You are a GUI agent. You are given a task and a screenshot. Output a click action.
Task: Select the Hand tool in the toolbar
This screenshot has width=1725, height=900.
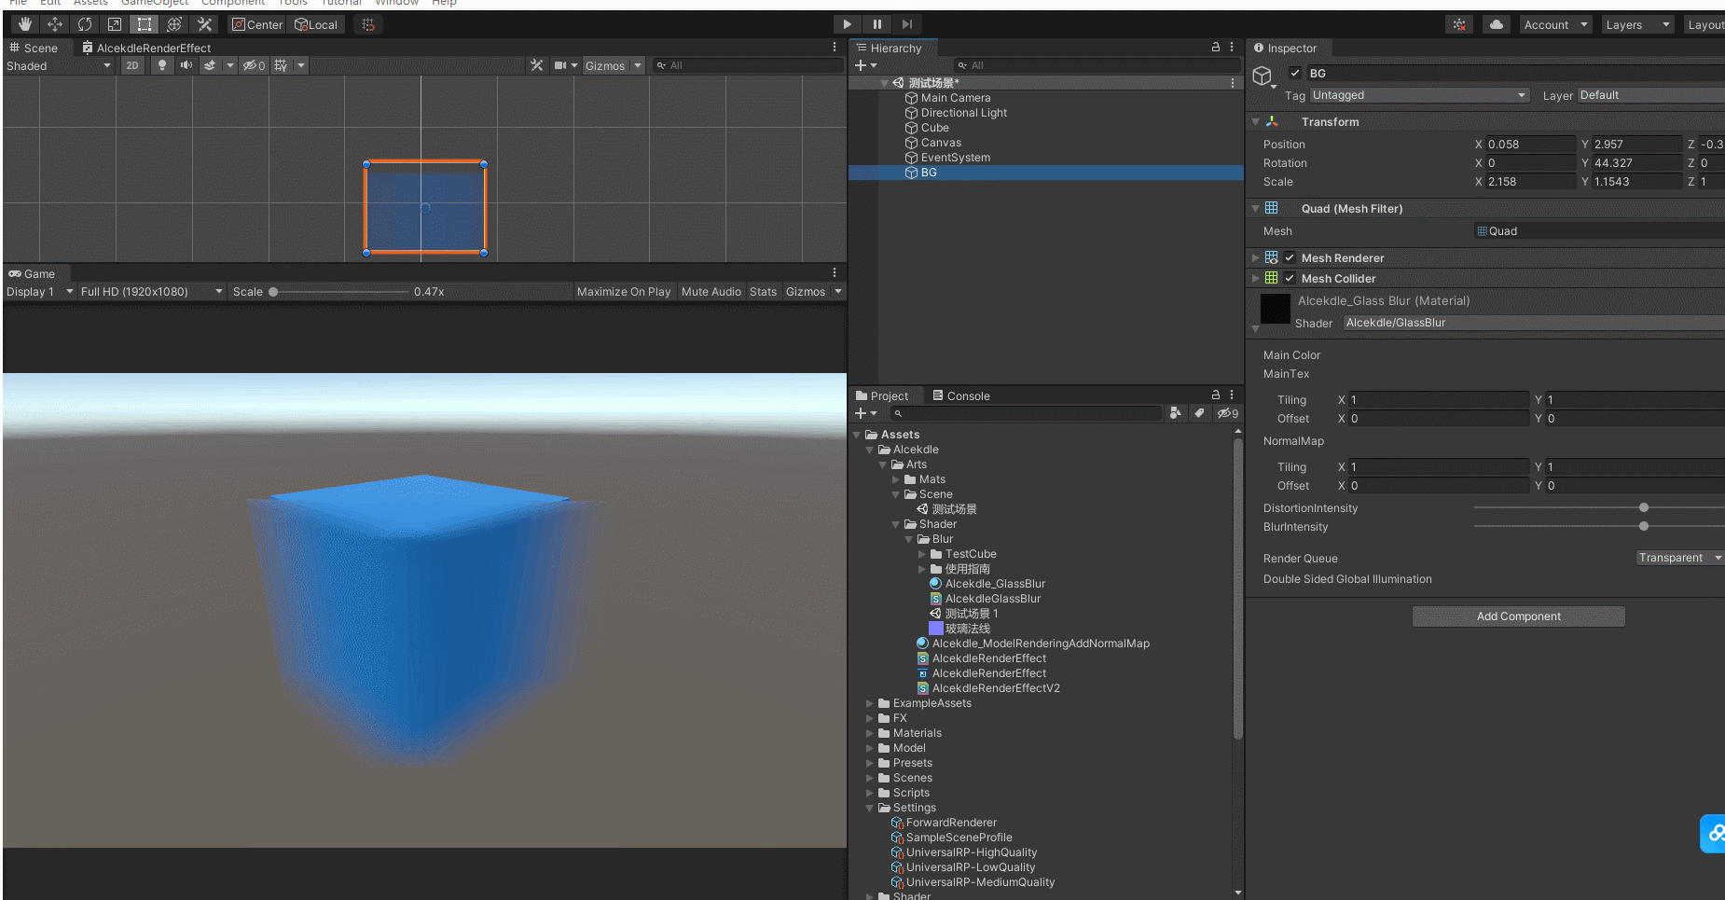tap(24, 24)
